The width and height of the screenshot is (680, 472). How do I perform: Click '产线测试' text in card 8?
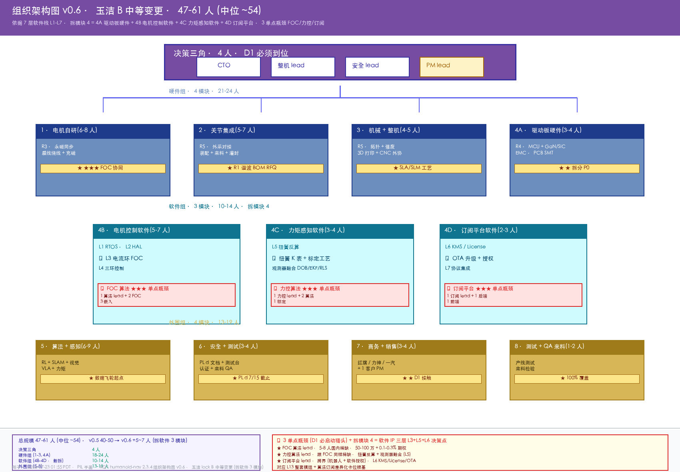(x=525, y=363)
